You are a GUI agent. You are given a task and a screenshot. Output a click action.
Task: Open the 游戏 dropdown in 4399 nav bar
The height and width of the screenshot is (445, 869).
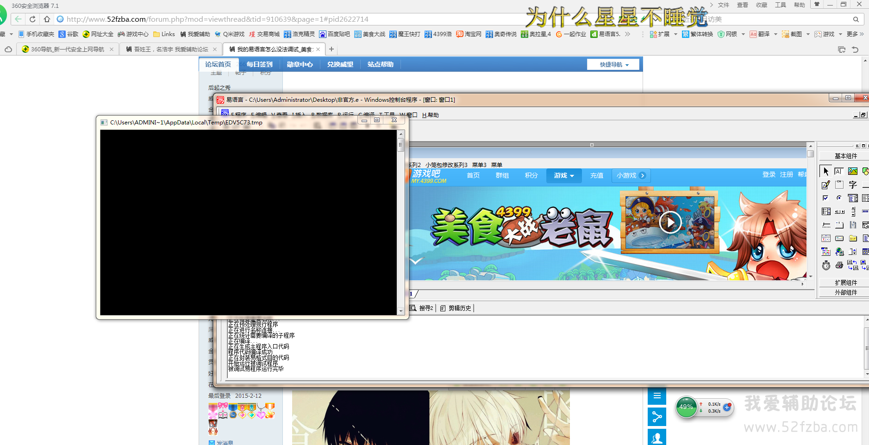(563, 176)
